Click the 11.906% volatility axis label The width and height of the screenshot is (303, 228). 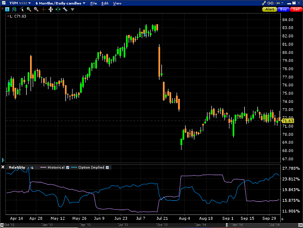[x=291, y=211]
